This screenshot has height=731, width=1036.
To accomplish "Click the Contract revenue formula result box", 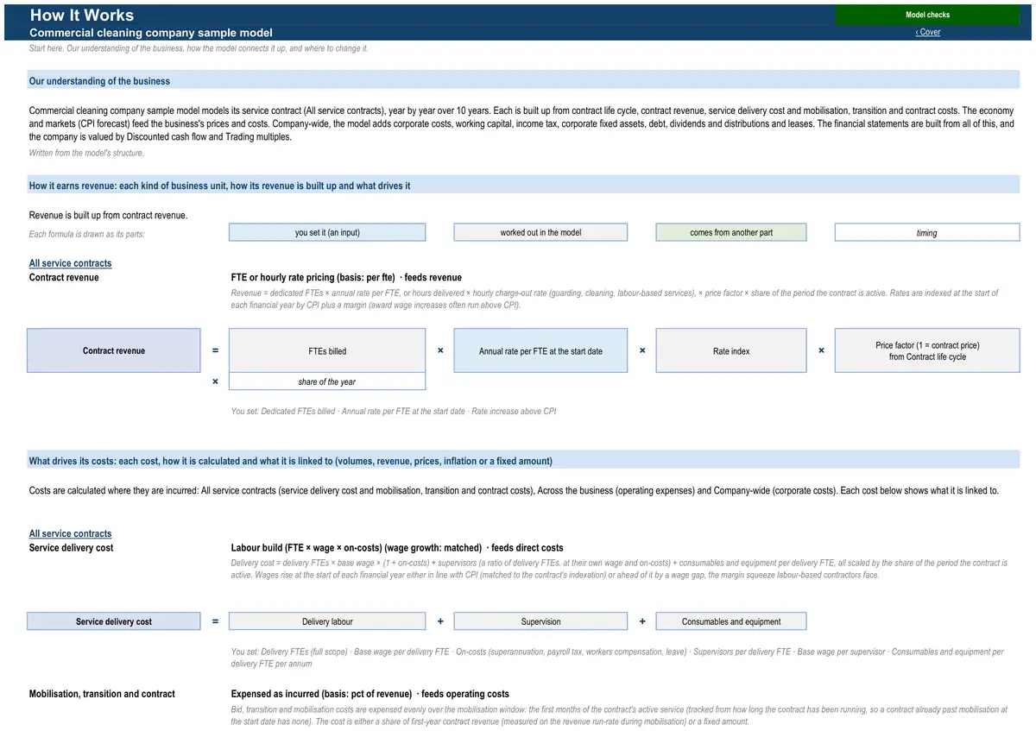I will click(113, 350).
